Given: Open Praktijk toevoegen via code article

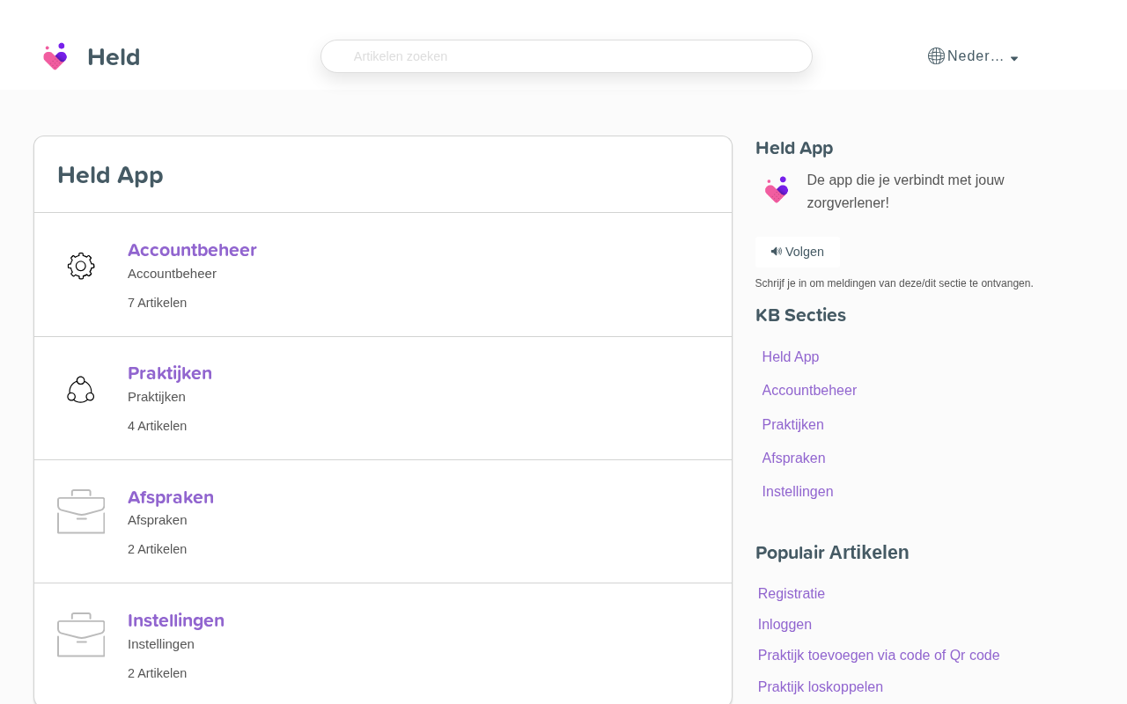Looking at the screenshot, I should (x=879, y=655).
